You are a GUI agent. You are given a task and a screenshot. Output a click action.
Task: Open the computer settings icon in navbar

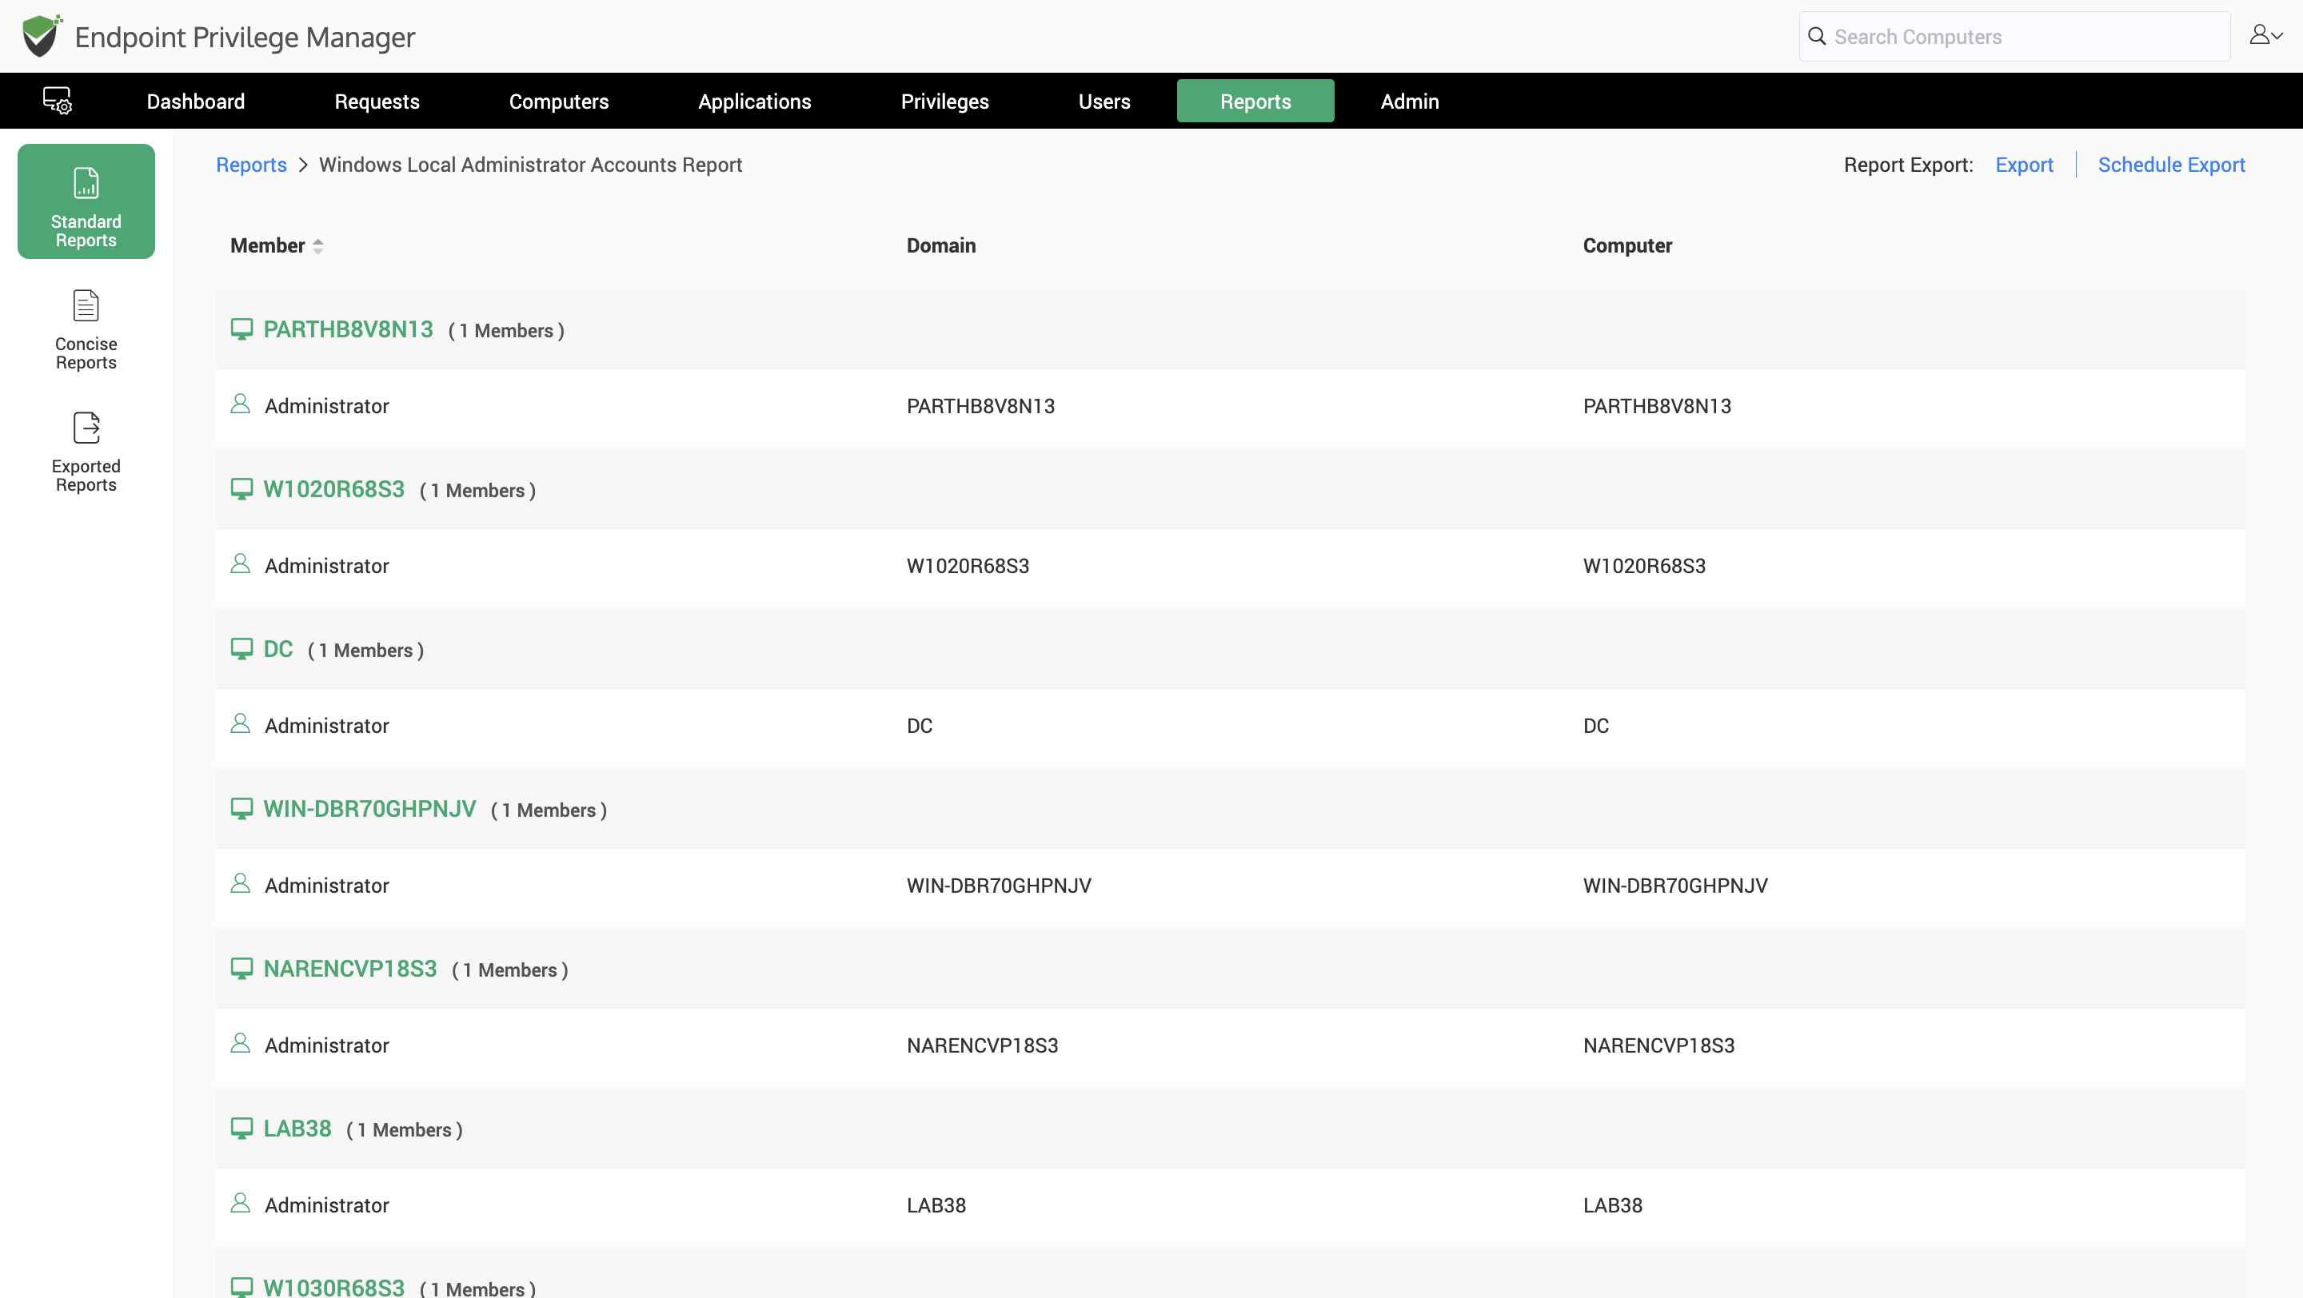[58, 101]
